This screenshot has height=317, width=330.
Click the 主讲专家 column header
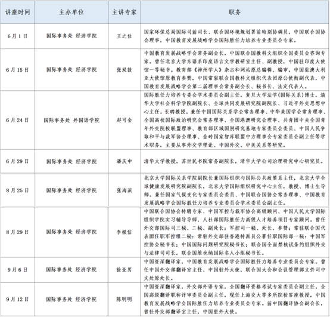click(x=124, y=12)
